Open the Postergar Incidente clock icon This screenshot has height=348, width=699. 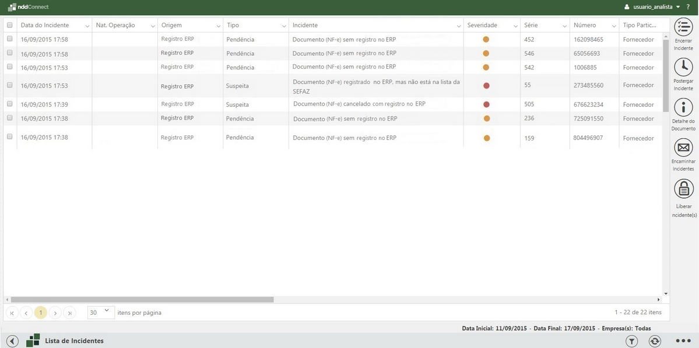[x=683, y=67]
